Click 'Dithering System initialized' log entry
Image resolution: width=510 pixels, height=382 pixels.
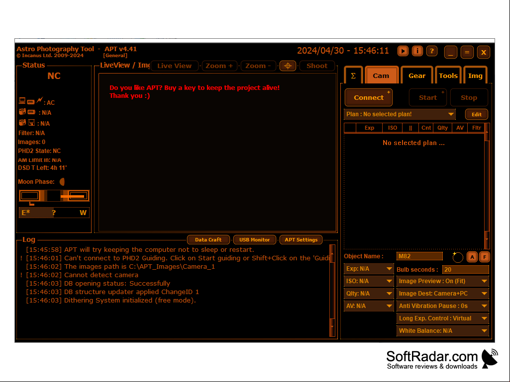tap(111, 300)
